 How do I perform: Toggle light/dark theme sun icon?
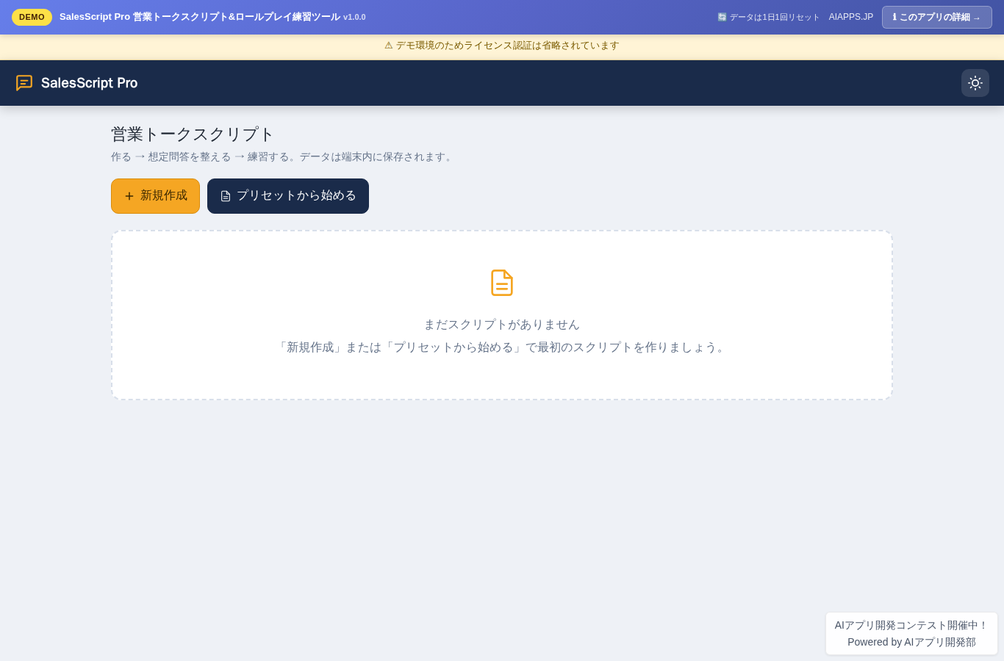pos(975,83)
